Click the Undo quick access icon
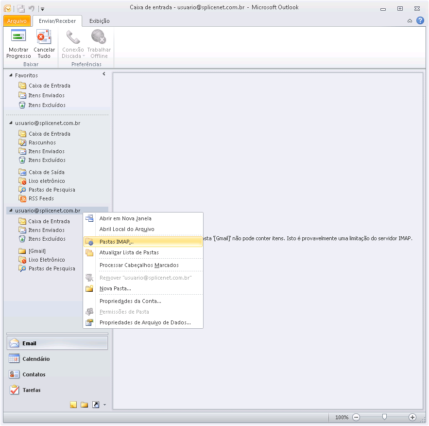 click(32, 8)
